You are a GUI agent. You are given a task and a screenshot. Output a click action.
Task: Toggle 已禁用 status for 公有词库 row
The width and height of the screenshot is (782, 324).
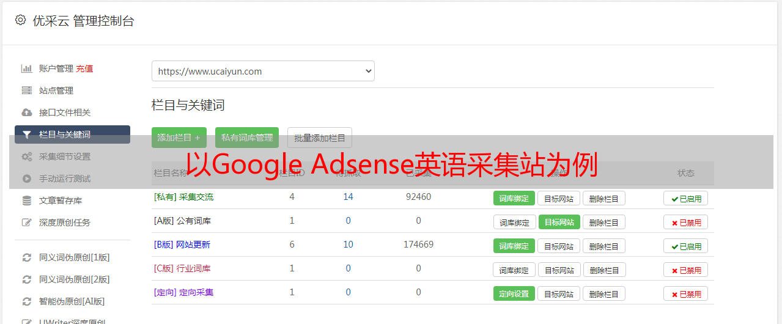(685, 222)
